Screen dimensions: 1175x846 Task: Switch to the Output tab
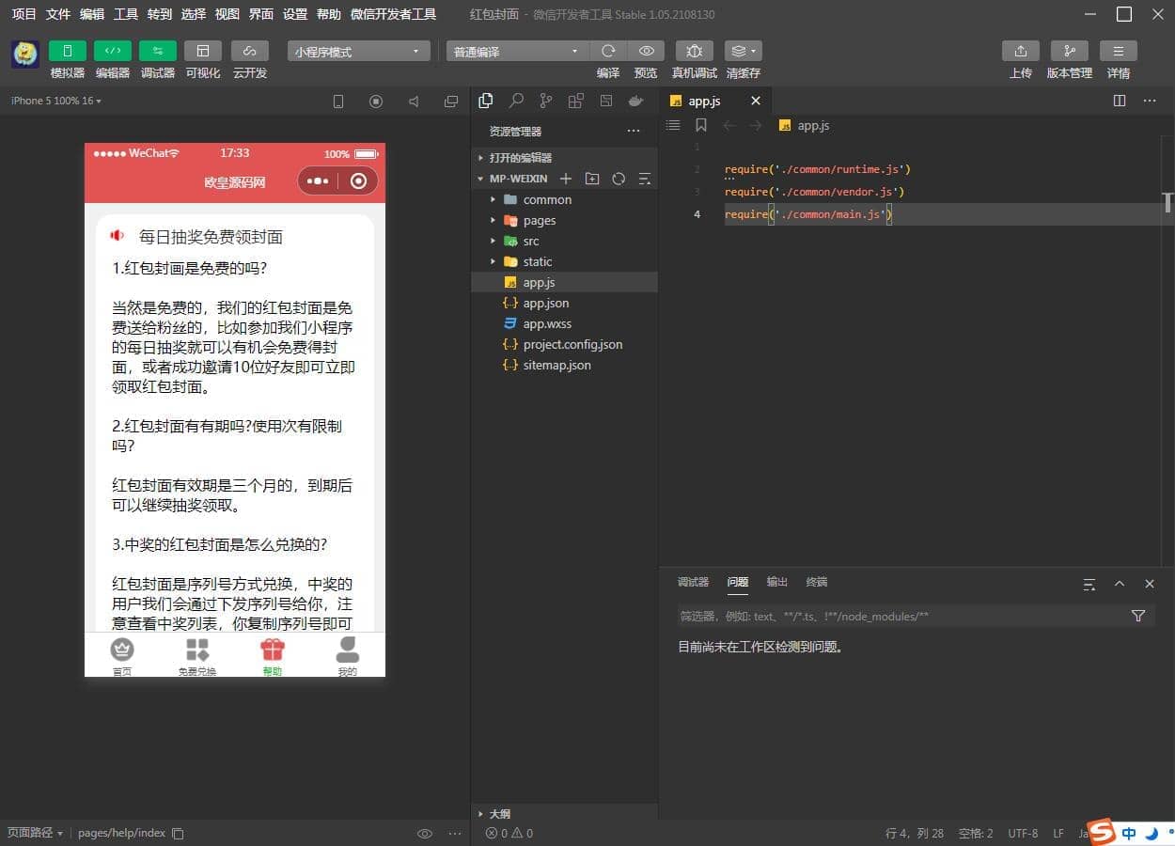click(x=776, y=582)
